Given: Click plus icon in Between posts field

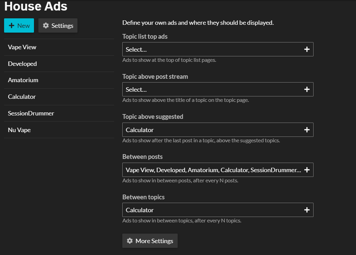Looking at the screenshot, I should click(307, 170).
